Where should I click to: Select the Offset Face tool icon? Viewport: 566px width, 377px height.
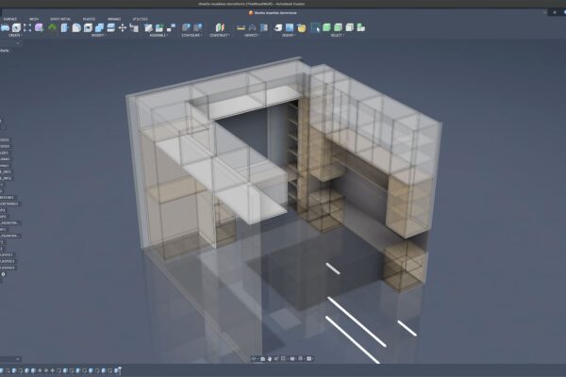pyautogui.click(x=110, y=27)
